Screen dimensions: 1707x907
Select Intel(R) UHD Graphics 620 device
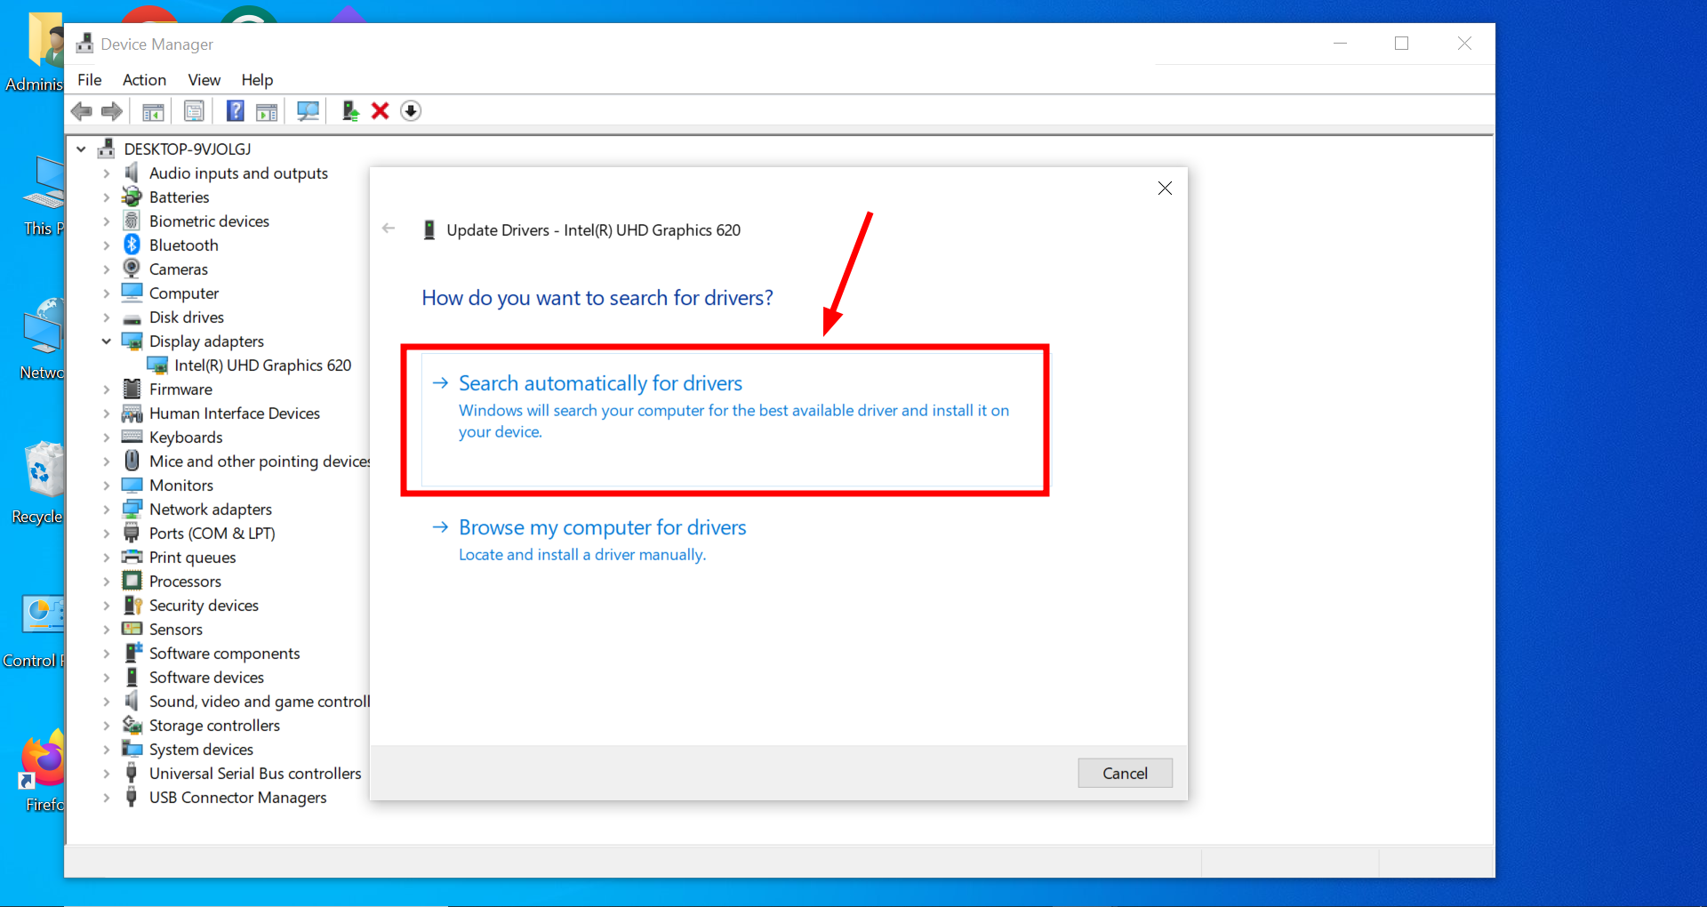click(262, 365)
